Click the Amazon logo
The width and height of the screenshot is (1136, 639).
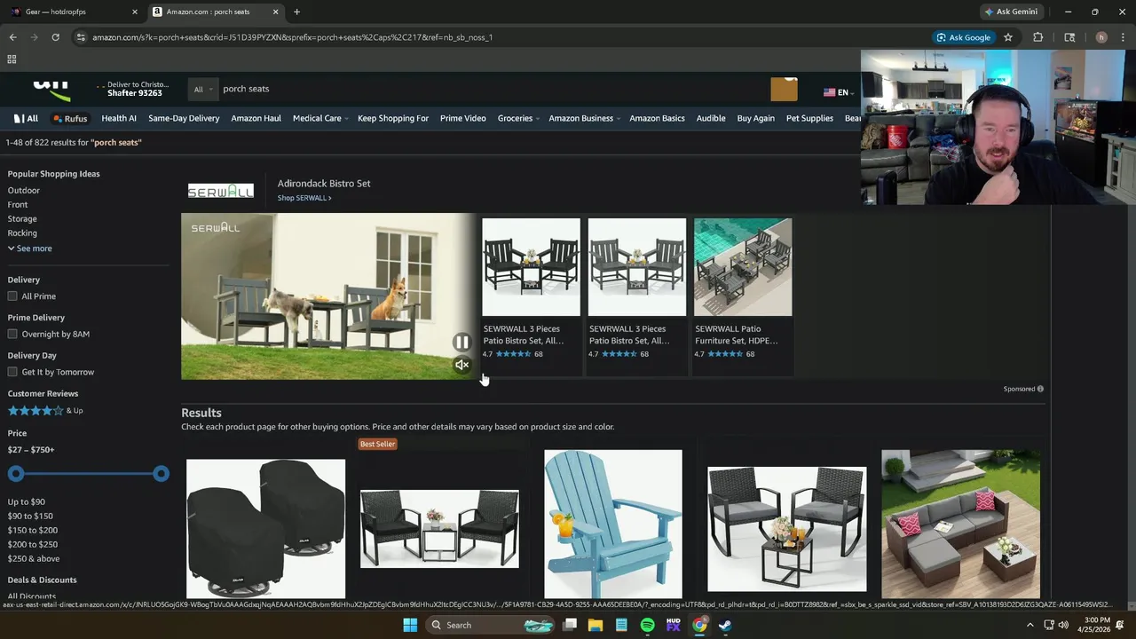pos(51,89)
